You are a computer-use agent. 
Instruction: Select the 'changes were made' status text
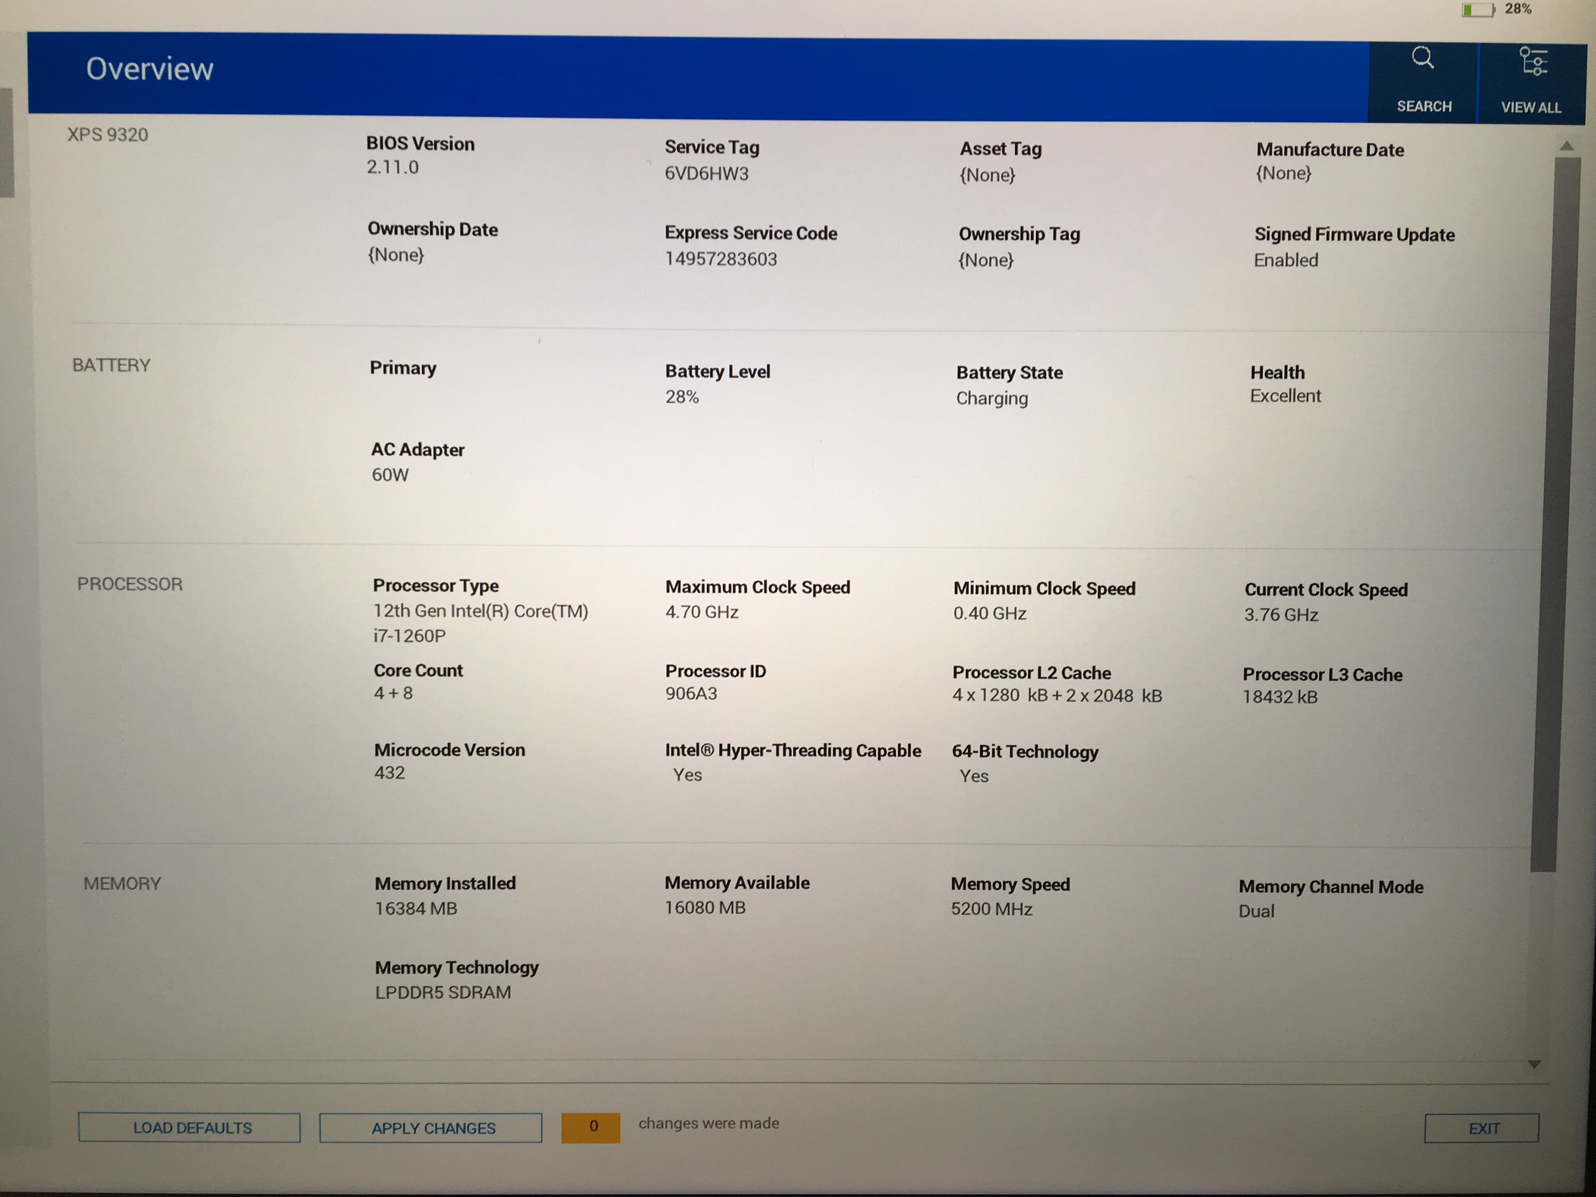709,1123
